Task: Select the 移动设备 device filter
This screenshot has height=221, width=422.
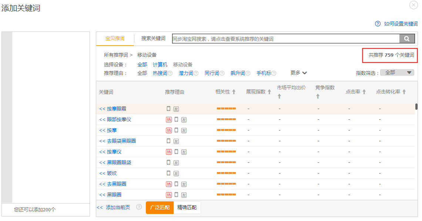Action: pos(183,64)
